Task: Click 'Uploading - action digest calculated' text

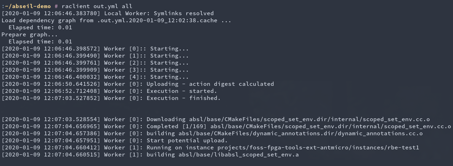Action: tap(210, 84)
